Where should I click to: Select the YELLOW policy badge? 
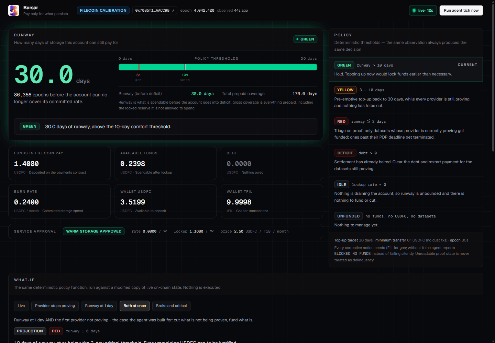345,90
